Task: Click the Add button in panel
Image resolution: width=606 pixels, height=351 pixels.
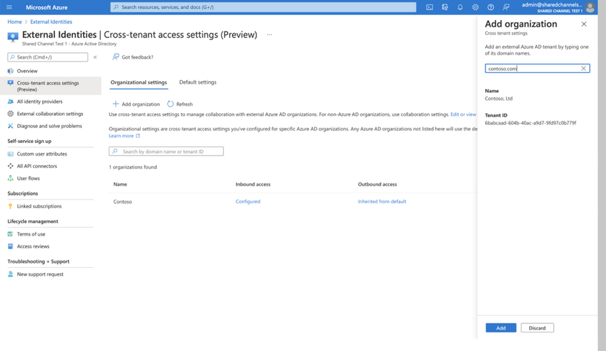Action: click(x=501, y=328)
